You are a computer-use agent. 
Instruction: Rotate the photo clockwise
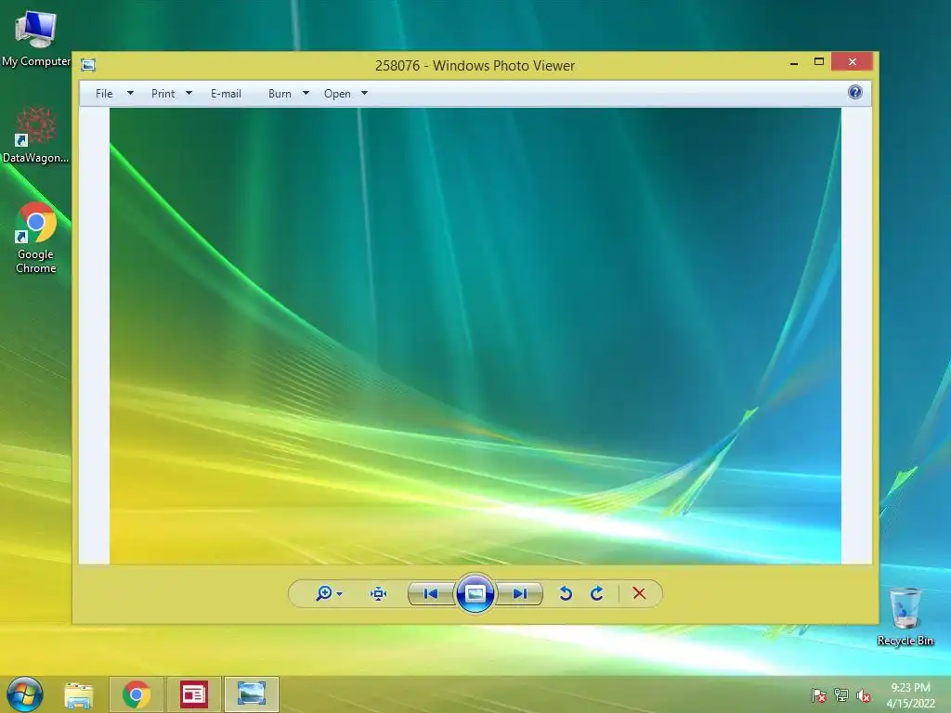pyautogui.click(x=597, y=593)
